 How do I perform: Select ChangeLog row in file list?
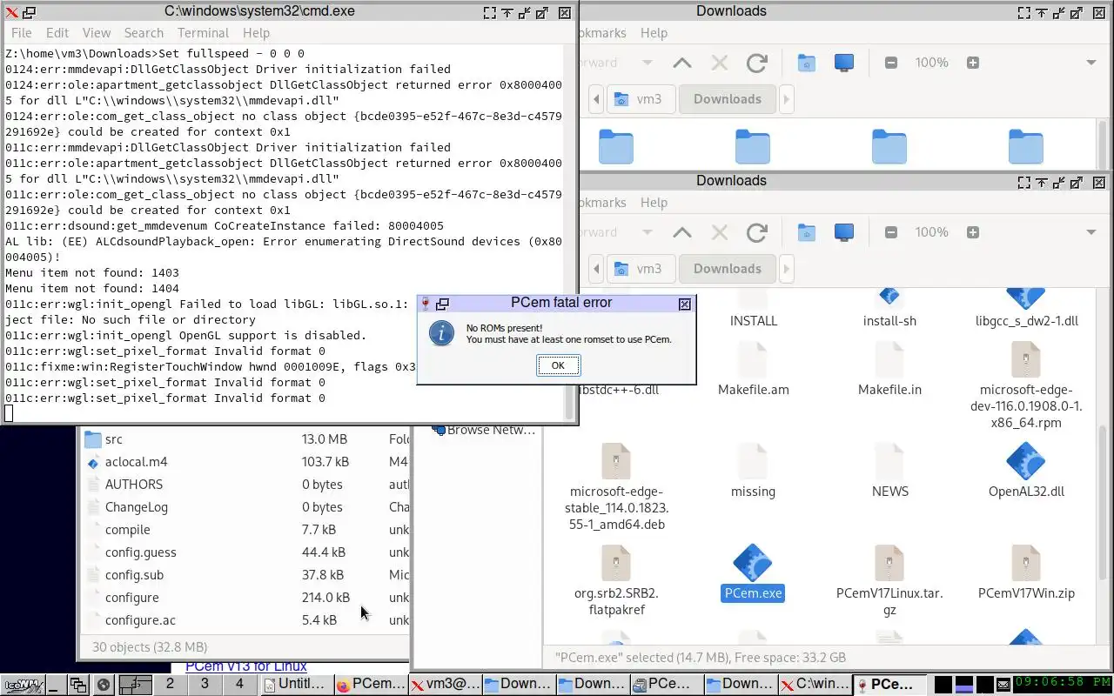point(245,507)
